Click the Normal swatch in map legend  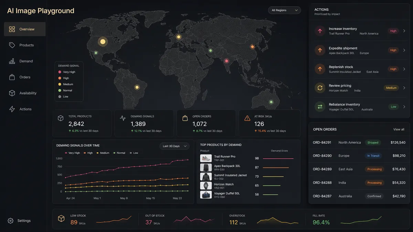(x=60, y=90)
